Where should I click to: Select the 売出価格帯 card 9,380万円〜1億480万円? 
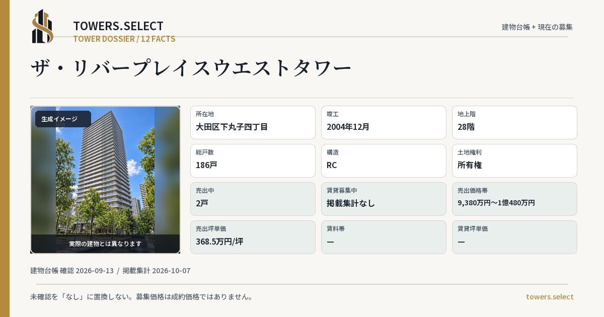(x=514, y=199)
